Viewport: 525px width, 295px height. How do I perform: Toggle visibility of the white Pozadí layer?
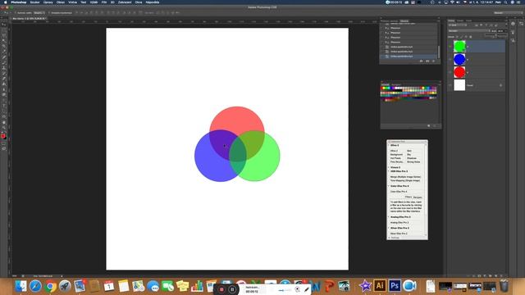(450, 85)
